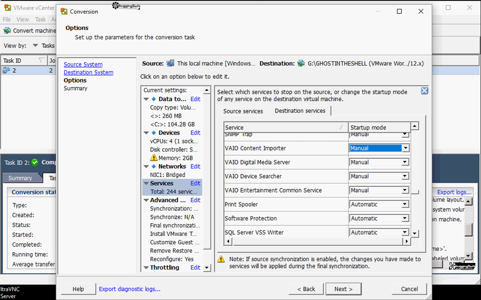The height and width of the screenshot is (300, 481).
Task: Close the services options pane with blue X
Action: point(424,90)
